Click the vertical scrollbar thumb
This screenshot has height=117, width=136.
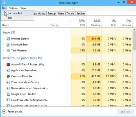tap(134, 41)
